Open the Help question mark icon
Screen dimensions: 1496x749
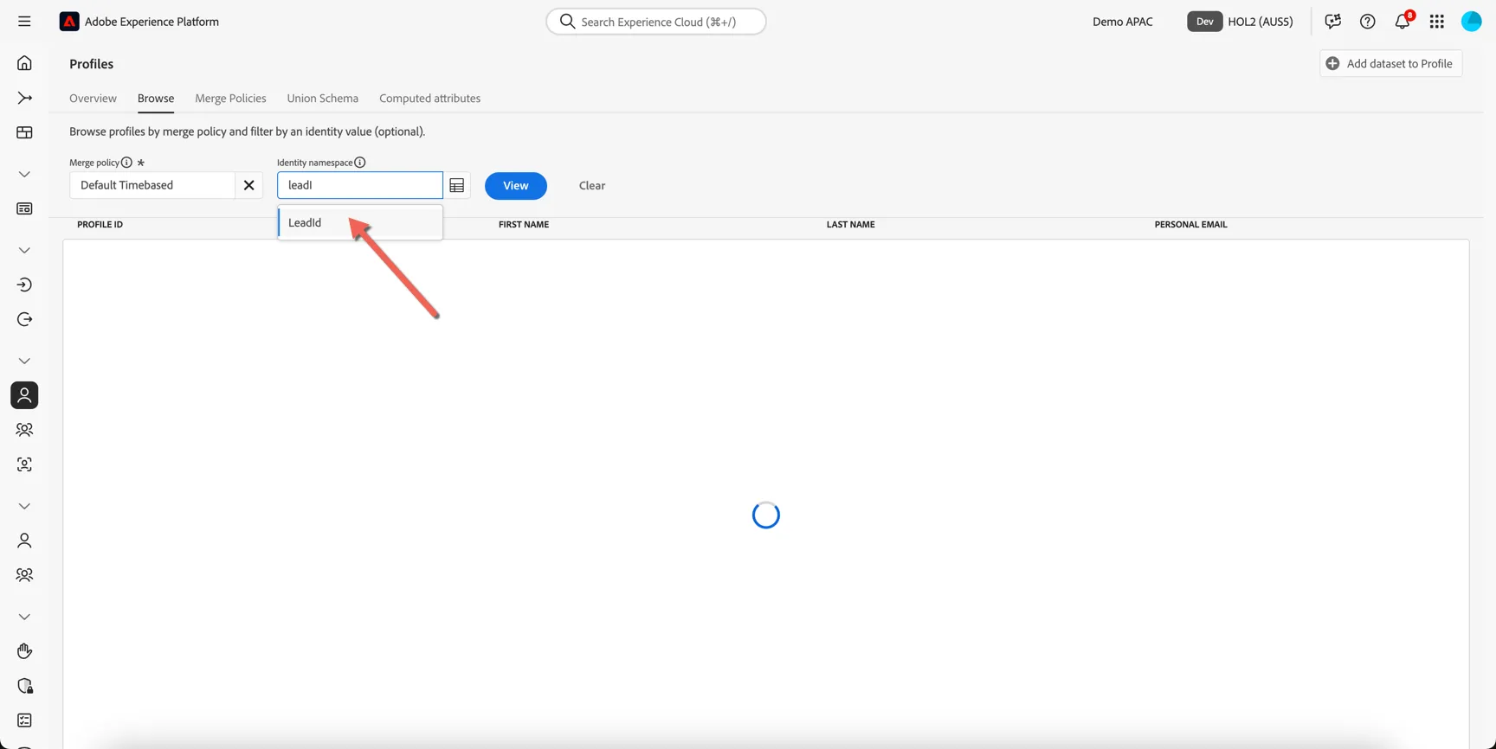[1367, 22]
